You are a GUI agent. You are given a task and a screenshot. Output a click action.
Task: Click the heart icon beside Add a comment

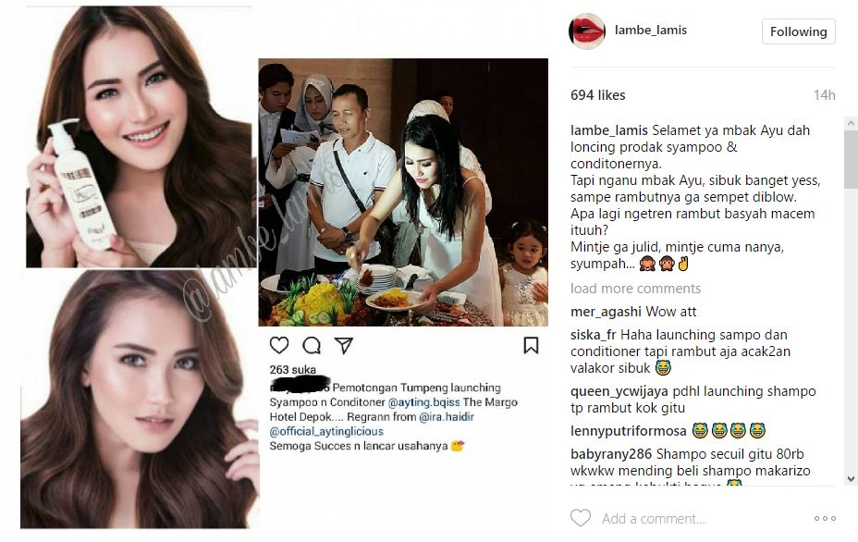581,518
